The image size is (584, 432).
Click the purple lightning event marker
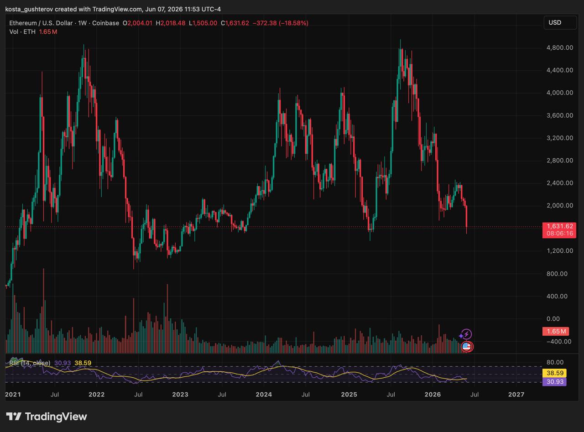(x=465, y=334)
